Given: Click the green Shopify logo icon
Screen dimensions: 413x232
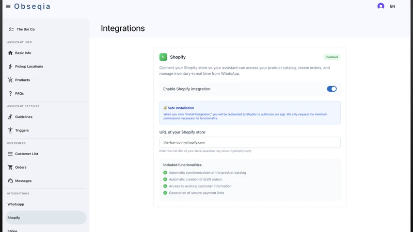Looking at the screenshot, I should click(163, 57).
